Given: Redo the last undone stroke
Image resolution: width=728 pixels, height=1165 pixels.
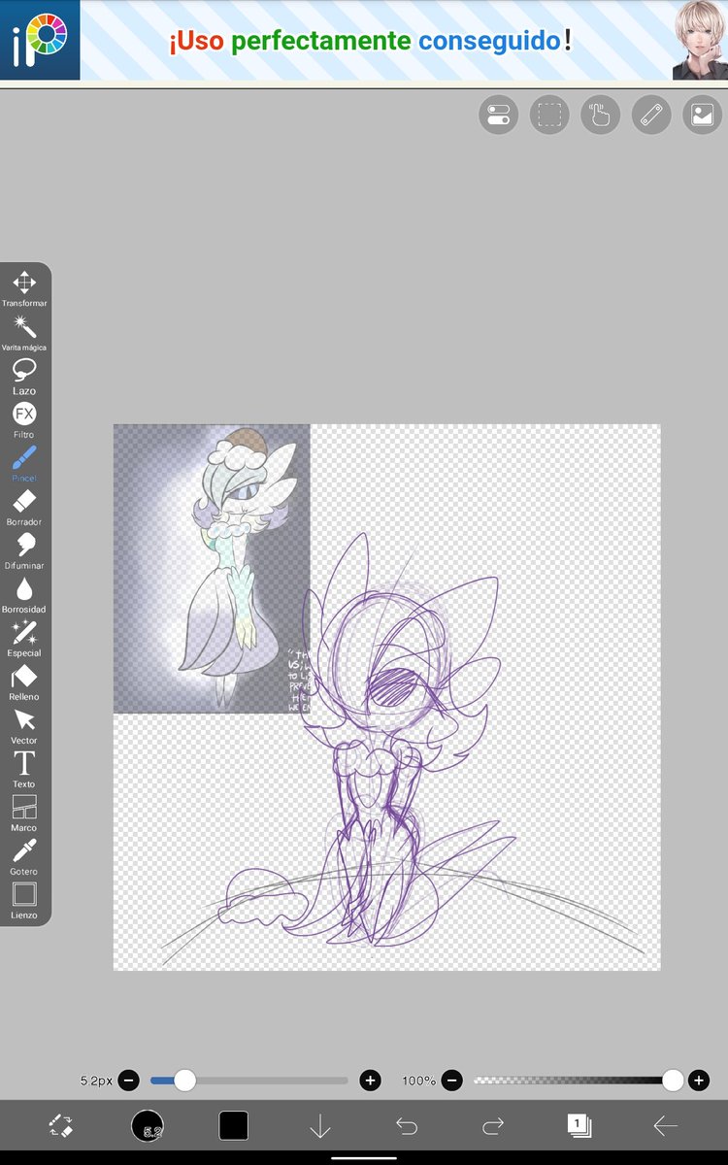Looking at the screenshot, I should click(x=493, y=1126).
